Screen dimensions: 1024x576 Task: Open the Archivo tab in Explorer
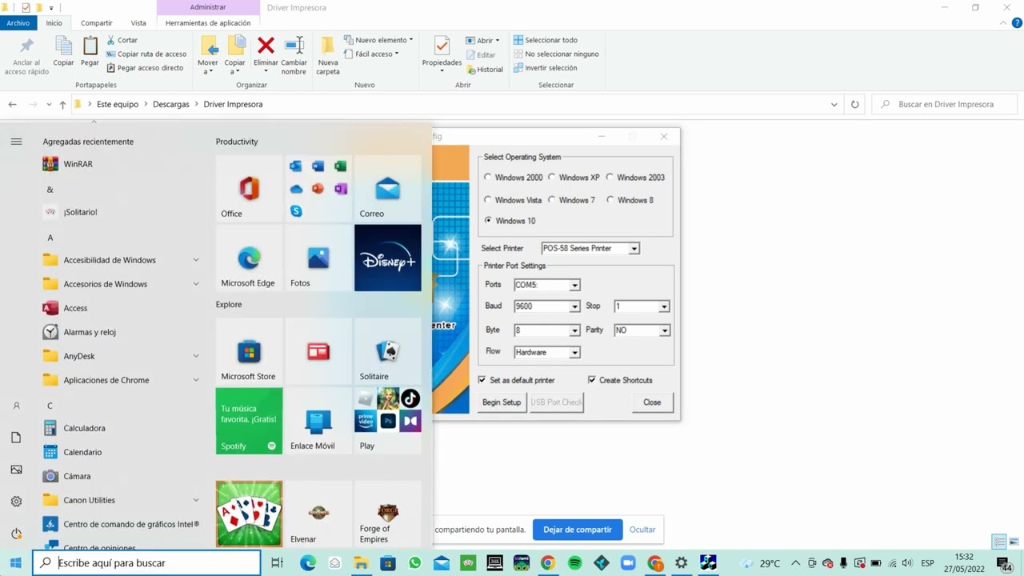18,23
